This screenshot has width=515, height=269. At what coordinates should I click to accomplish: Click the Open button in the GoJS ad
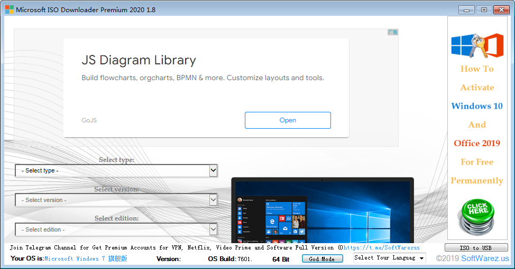[x=288, y=120]
